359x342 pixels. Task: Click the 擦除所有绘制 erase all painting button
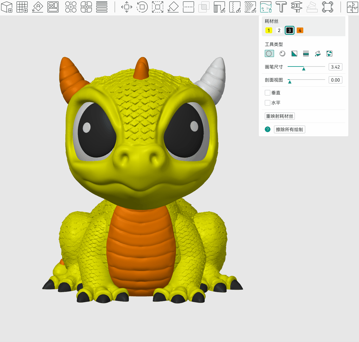(289, 129)
